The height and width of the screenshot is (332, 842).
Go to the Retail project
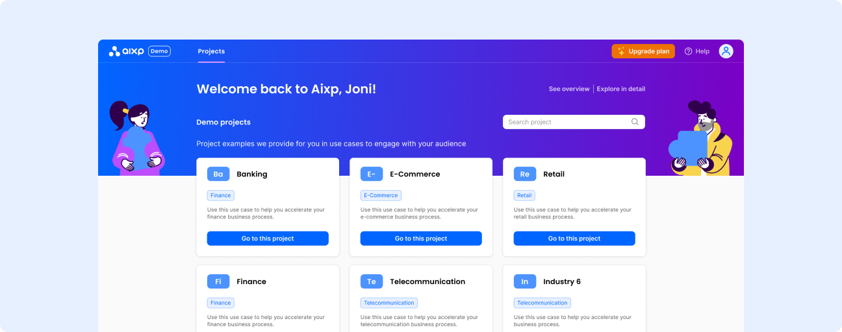click(x=574, y=239)
